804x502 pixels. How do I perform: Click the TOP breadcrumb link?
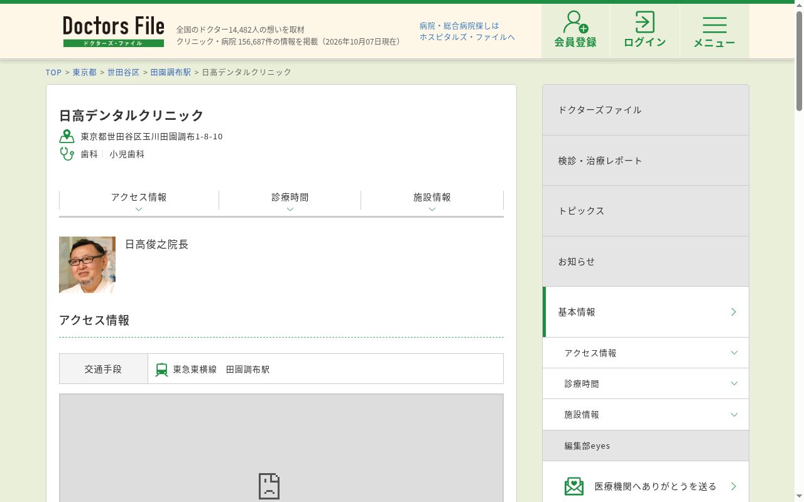[x=53, y=72]
